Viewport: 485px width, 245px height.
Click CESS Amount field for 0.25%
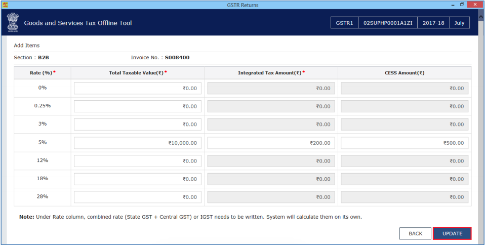405,106
